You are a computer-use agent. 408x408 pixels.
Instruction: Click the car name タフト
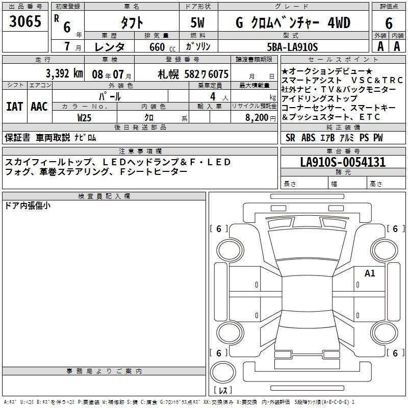(x=131, y=22)
